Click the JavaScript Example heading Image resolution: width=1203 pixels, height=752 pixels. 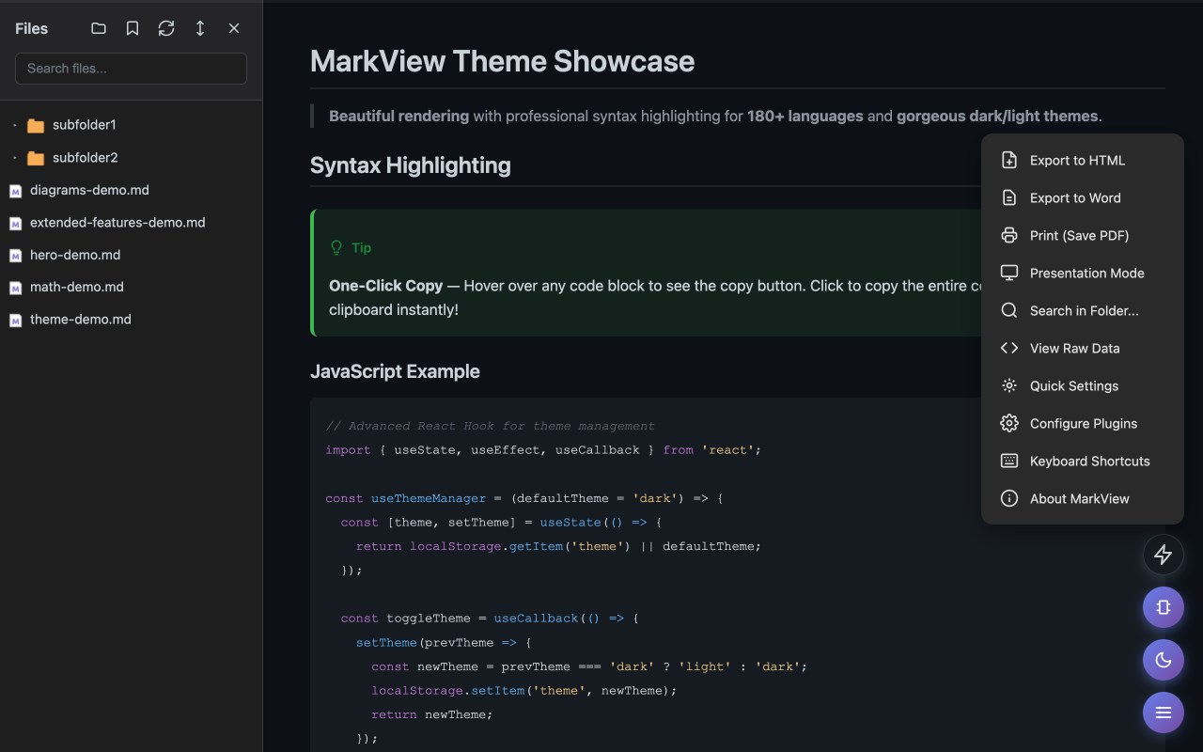[x=395, y=371]
